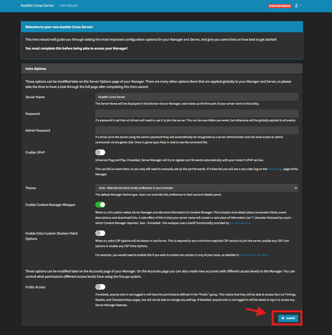Click the 'Enable Content Manager Wrapper' label
Image resolution: width=332 pixels, height=335 pixels.
50,205
